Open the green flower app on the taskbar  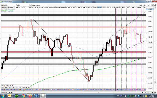(x=16, y=96)
